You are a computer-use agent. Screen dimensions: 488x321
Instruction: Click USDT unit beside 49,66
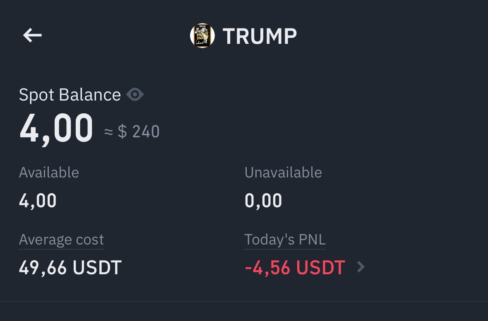click(x=97, y=268)
